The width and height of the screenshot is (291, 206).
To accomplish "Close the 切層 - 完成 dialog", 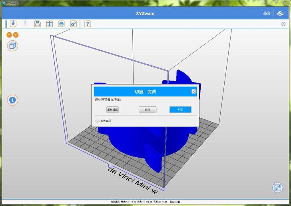I will click(193, 91).
